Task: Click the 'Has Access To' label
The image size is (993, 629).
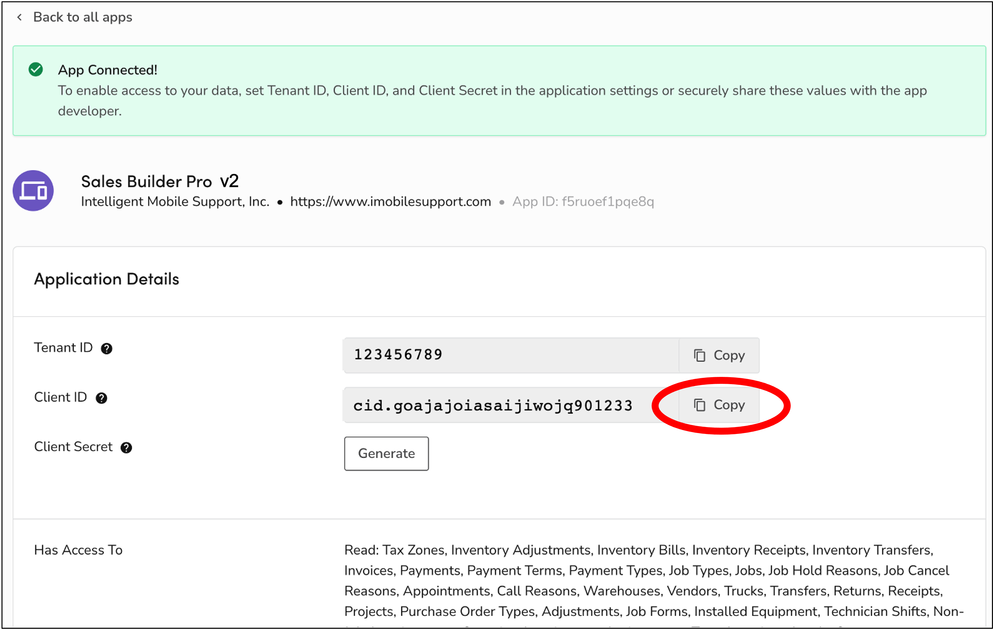Action: click(78, 550)
